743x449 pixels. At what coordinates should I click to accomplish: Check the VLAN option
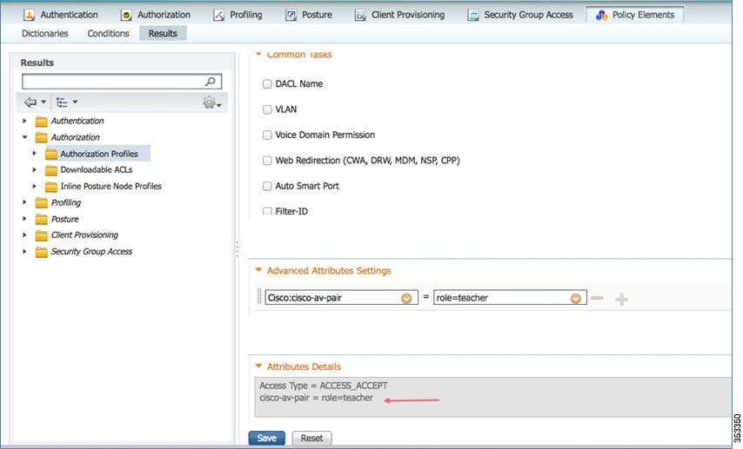(x=267, y=109)
